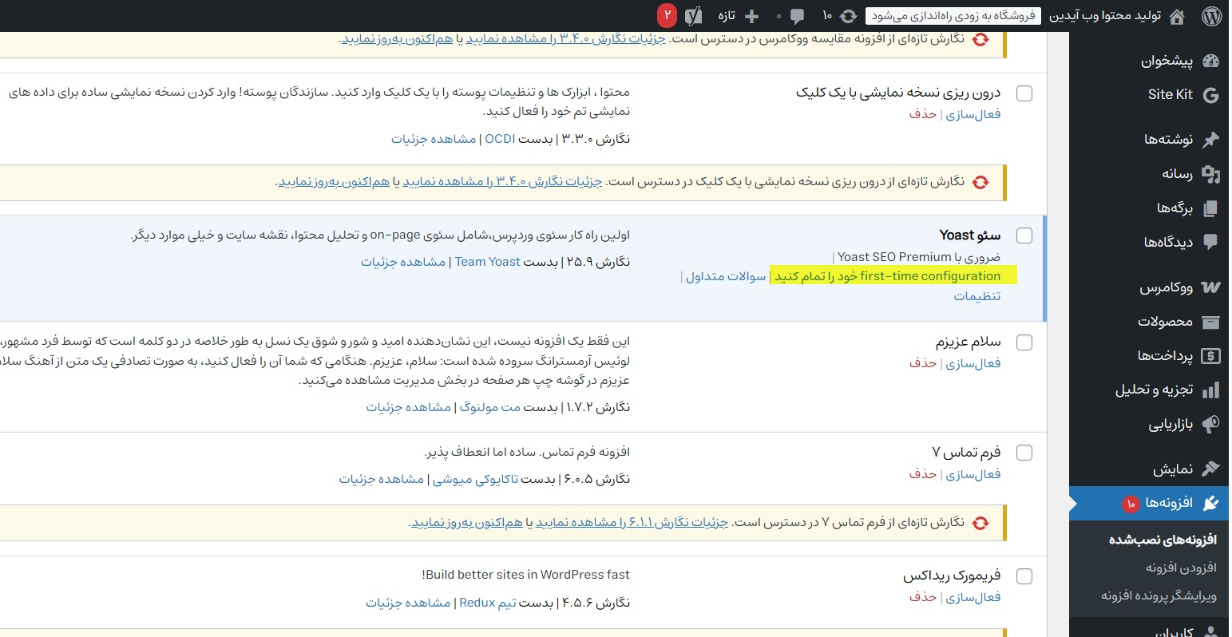This screenshot has width=1232, height=637.
Task: Check the Yoast سئو plugin checkbox
Action: tap(1024, 235)
